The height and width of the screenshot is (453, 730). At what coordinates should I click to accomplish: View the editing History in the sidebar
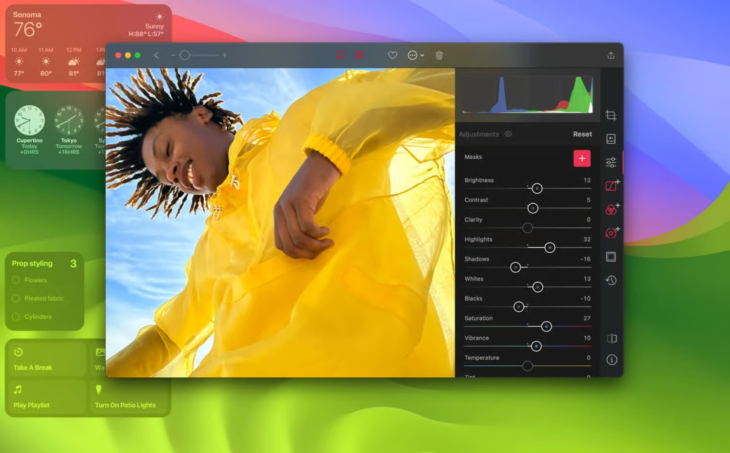pyautogui.click(x=611, y=280)
